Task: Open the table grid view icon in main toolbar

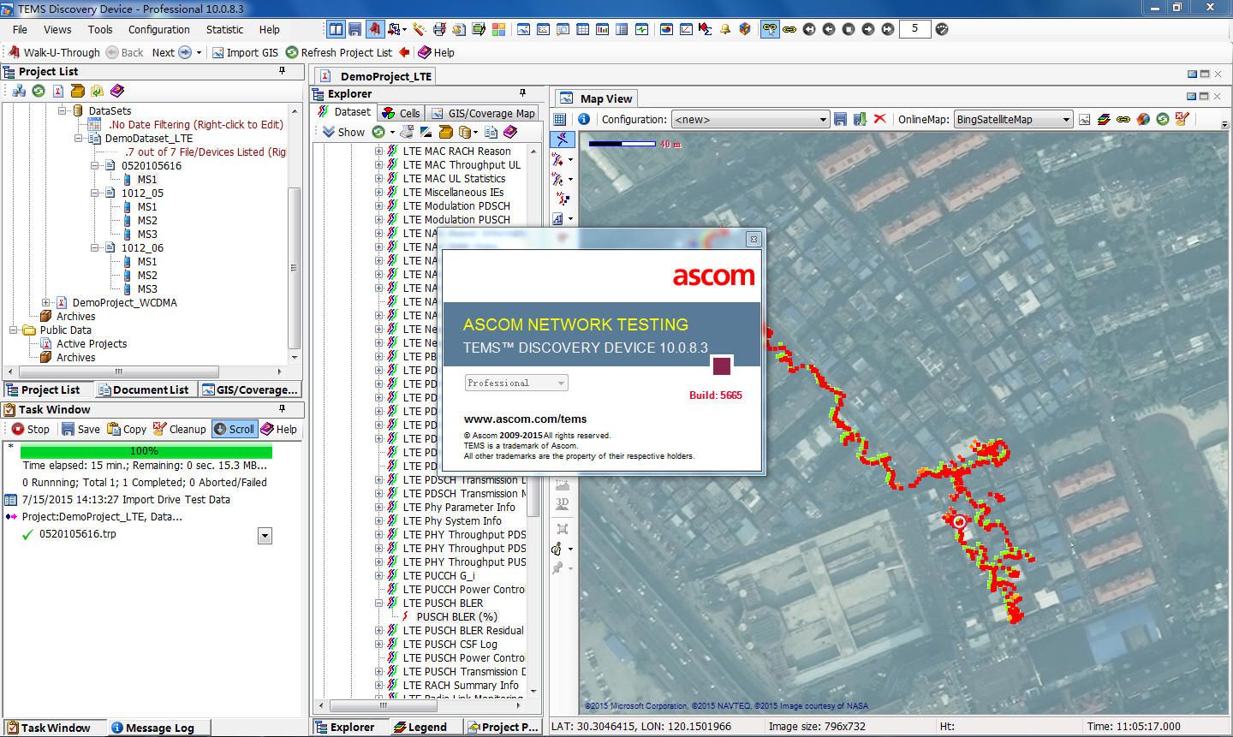Action: [582, 29]
